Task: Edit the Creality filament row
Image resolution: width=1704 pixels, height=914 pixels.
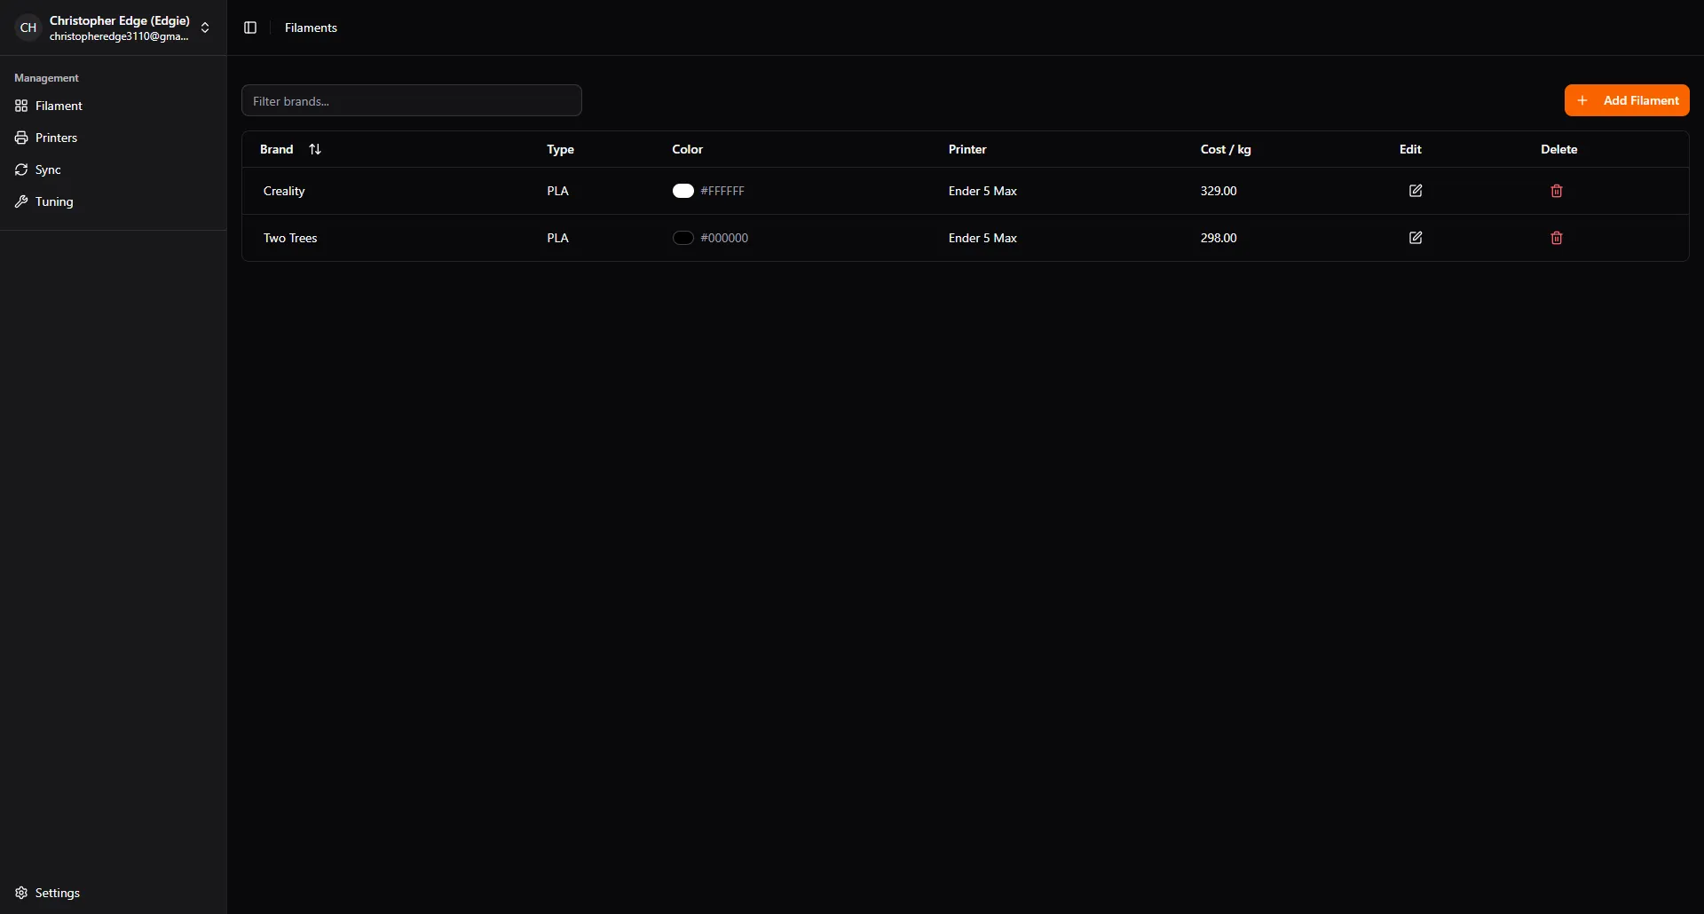Action: coord(1416,191)
